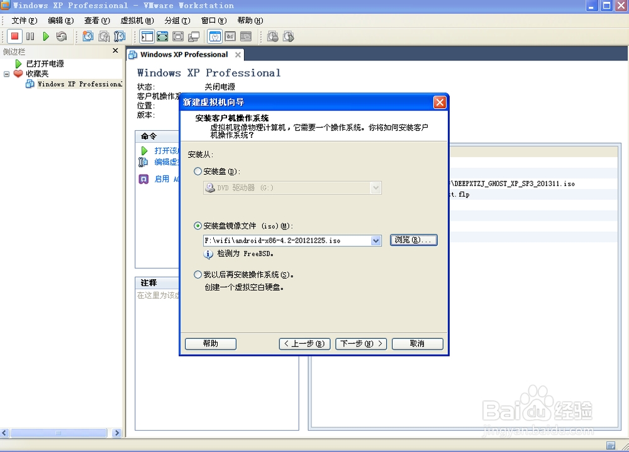Click the 编辑虚拟机 command link

(166, 162)
